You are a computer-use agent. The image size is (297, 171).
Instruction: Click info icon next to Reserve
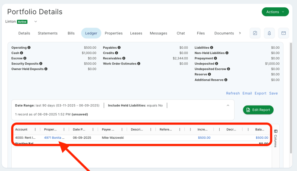209,74
